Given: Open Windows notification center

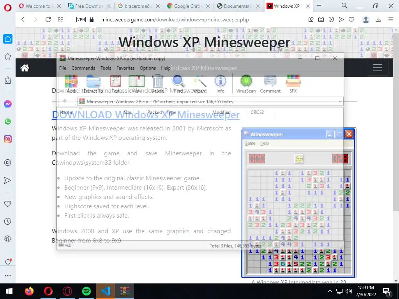Looking at the screenshot, I should (387, 291).
